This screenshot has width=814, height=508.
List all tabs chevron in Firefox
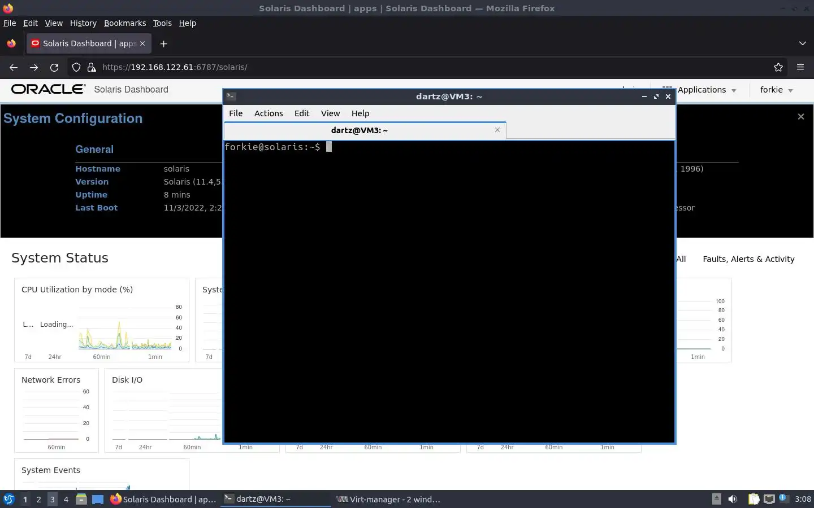803,43
